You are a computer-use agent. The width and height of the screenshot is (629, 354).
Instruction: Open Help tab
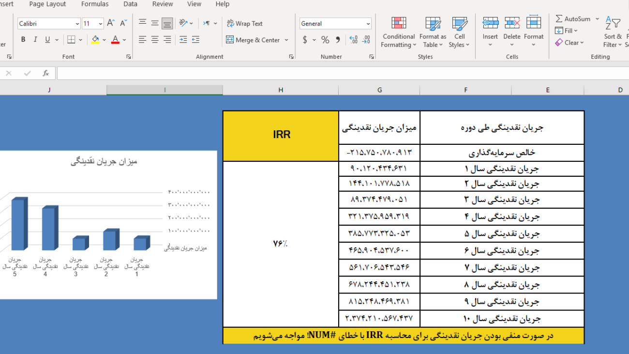pyautogui.click(x=223, y=4)
